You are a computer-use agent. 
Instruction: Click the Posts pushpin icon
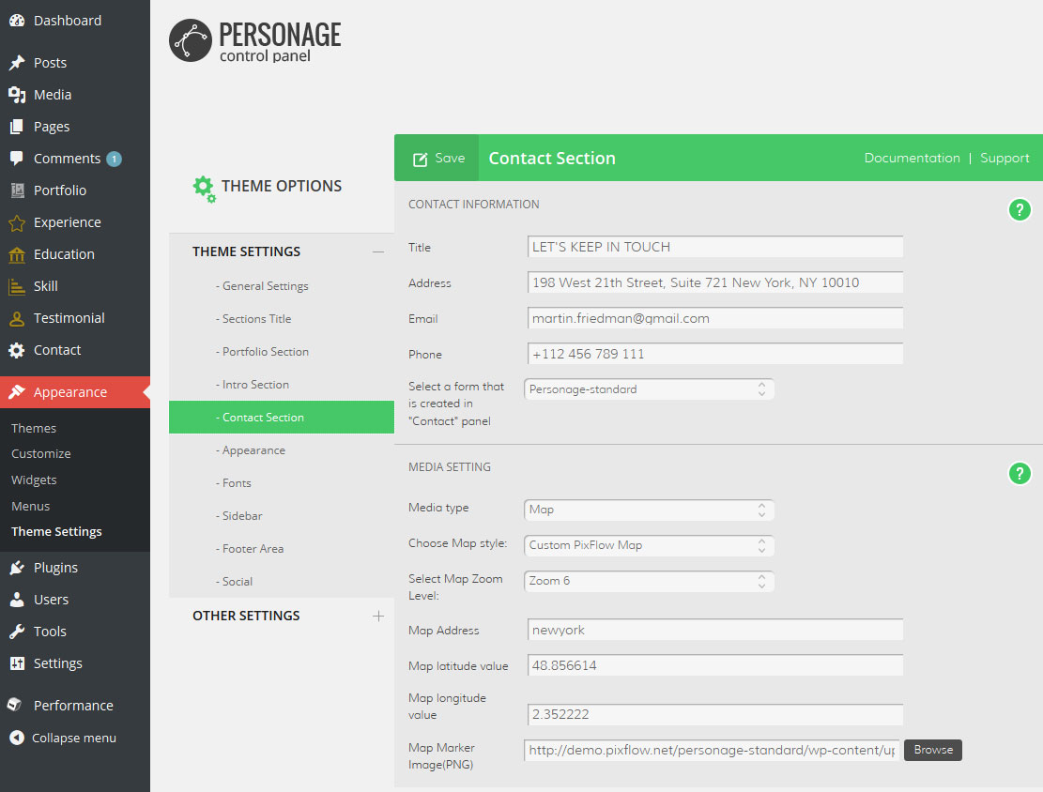point(17,63)
